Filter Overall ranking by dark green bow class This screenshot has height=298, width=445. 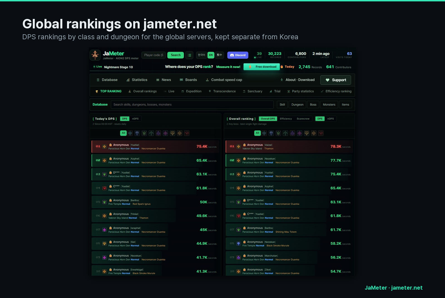click(285, 133)
